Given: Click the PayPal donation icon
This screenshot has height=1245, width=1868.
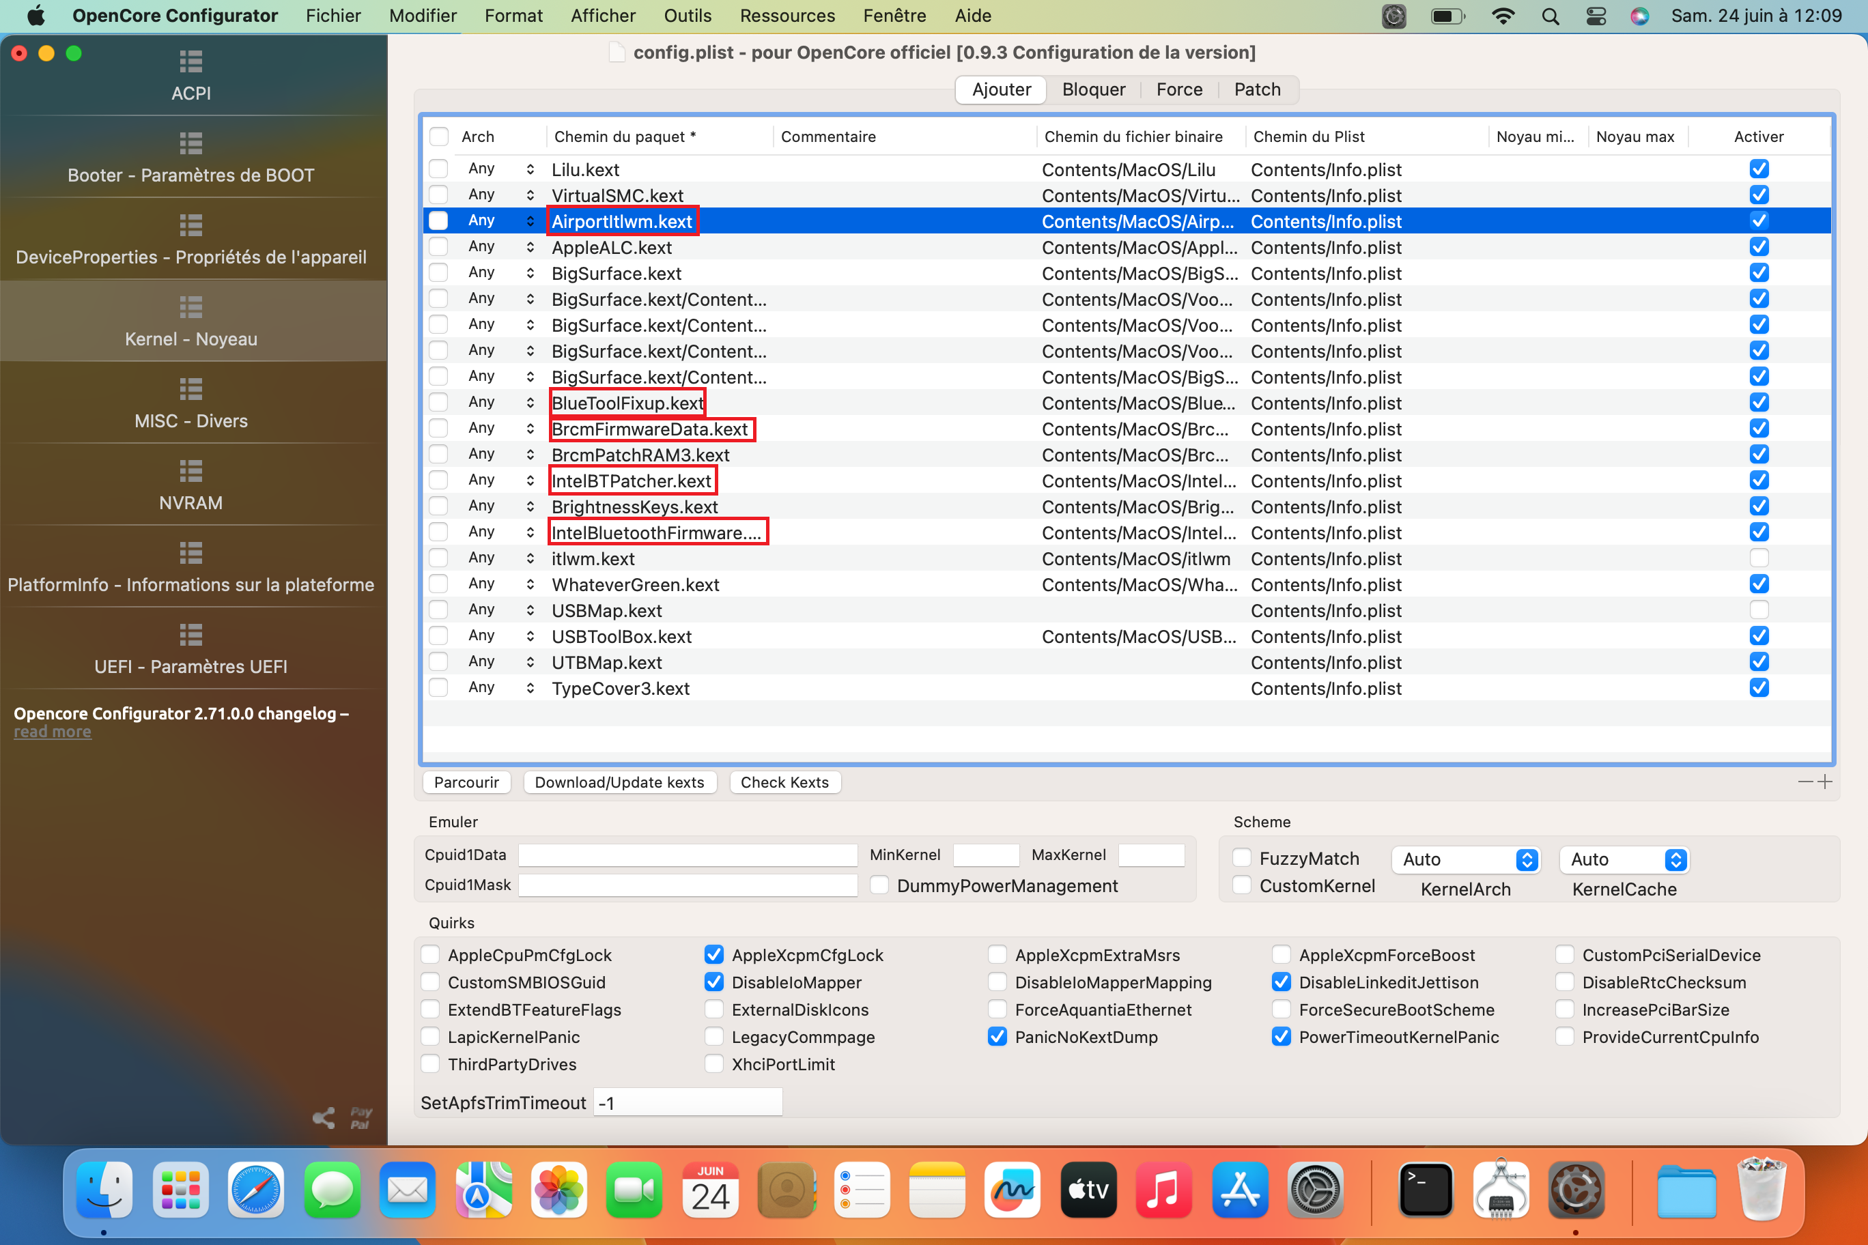Looking at the screenshot, I should tap(360, 1117).
